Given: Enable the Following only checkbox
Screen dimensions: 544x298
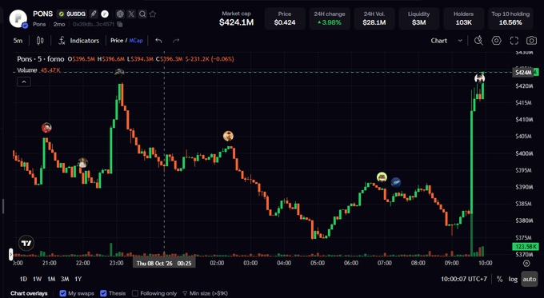Looking at the screenshot, I should 135,293.
